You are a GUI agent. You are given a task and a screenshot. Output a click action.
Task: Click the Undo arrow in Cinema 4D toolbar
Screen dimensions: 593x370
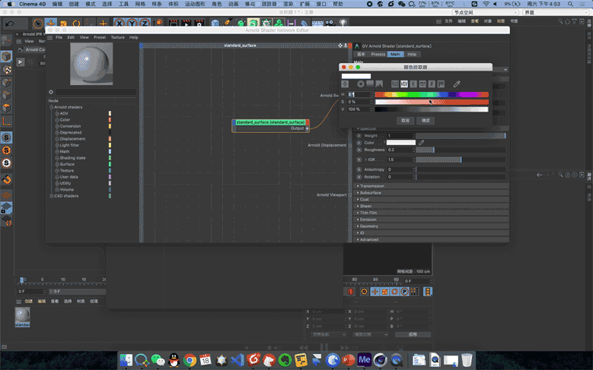click(9, 24)
